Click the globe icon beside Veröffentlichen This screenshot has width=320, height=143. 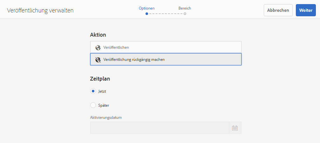point(98,47)
